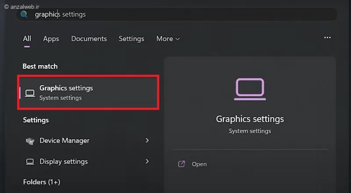Click the Open external-link icon
This screenshot has width=351, height=193.
pyautogui.click(x=181, y=164)
